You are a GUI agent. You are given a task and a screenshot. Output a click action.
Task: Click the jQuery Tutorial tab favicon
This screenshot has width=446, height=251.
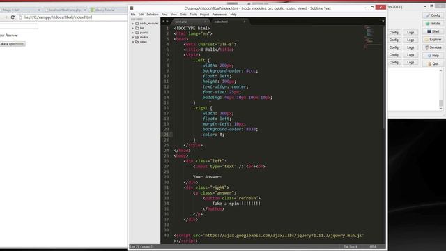point(92,10)
